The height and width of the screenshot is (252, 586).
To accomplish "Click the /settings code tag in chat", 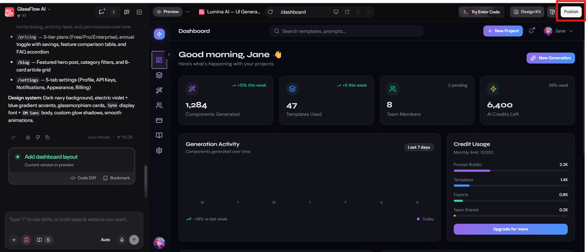I will (27, 80).
